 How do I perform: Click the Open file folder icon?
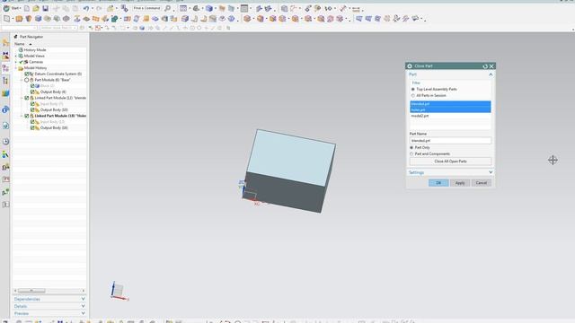click(36, 8)
